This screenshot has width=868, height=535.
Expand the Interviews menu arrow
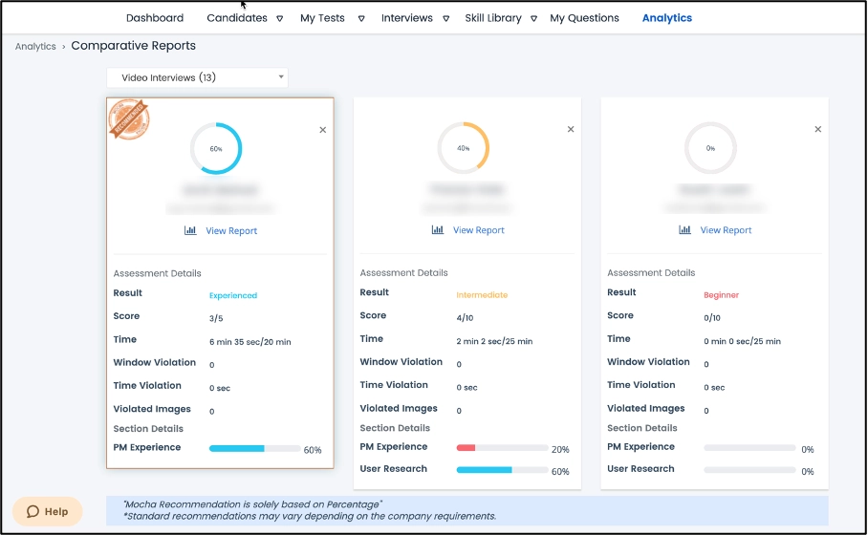[445, 18]
